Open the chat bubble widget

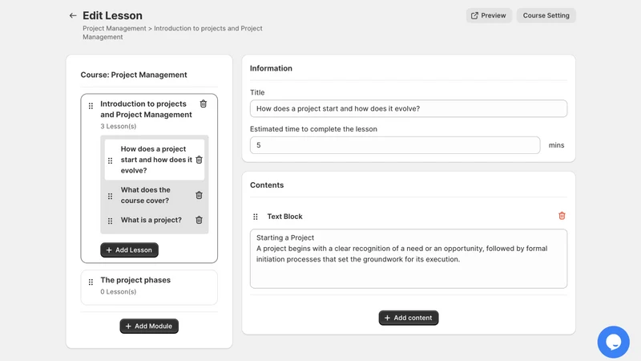point(613,342)
